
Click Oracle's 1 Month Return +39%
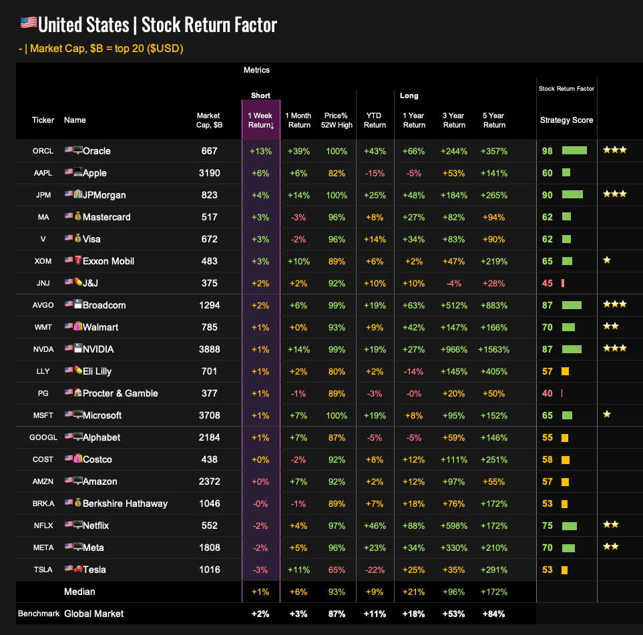click(298, 151)
